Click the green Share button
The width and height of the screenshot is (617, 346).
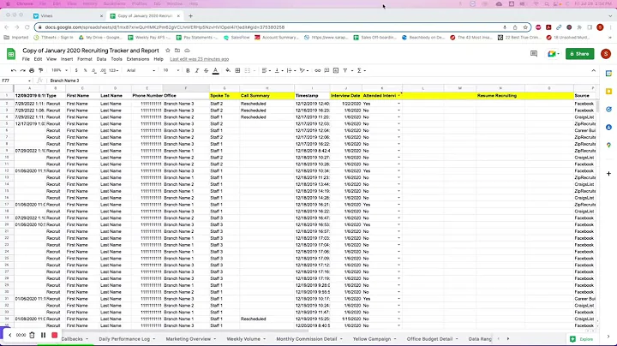(579, 54)
